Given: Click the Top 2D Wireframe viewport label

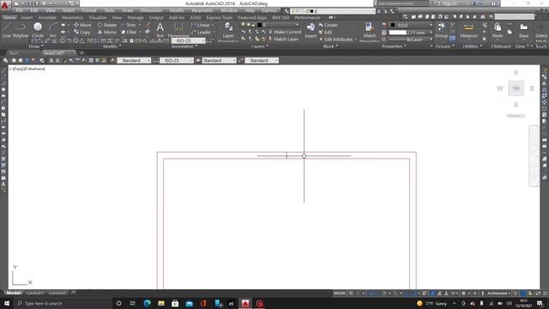Looking at the screenshot, I should point(27,69).
